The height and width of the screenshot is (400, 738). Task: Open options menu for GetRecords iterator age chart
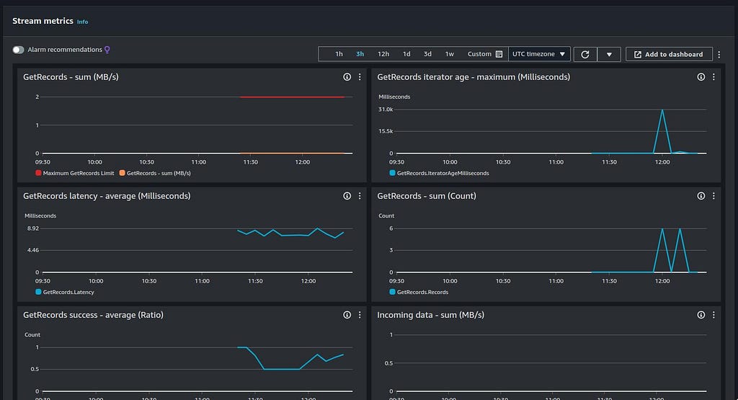tap(713, 76)
